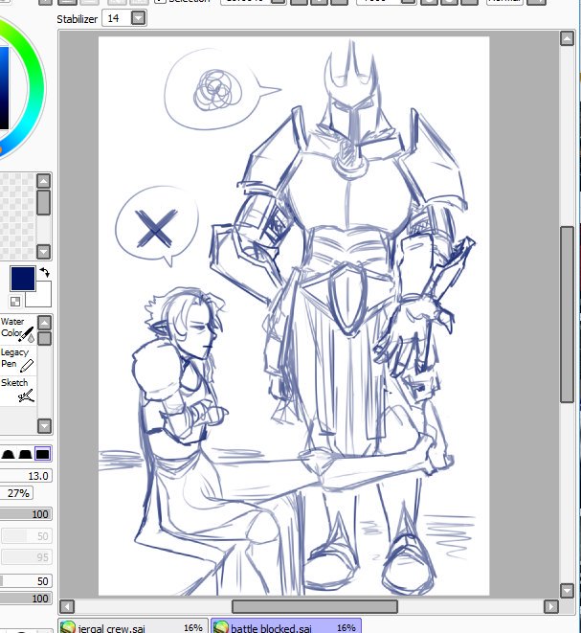Image resolution: width=581 pixels, height=633 pixels.
Task: Click the canvas vertical scrollbar thumb
Action: click(x=567, y=314)
